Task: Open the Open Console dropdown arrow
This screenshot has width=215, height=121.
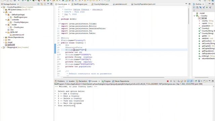Action: pyautogui.click(x=207, y=81)
